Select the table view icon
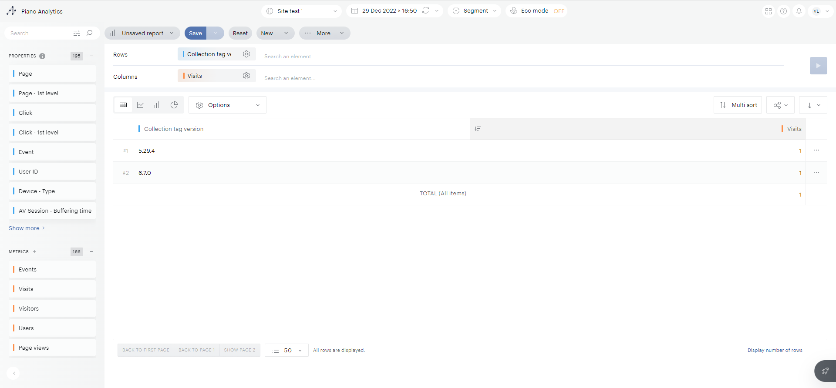Viewport: 836px width, 388px height. point(123,105)
